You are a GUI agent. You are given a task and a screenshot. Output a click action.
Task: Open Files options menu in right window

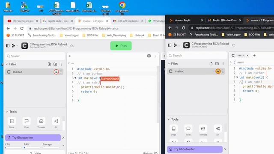(x=223, y=64)
